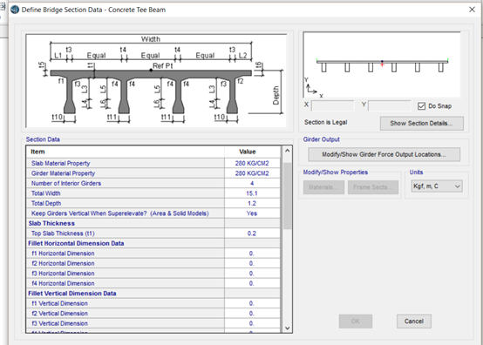Select the Girder Material Property value 280 KG/CM2
Screen dimensions: 483x345
coord(252,173)
